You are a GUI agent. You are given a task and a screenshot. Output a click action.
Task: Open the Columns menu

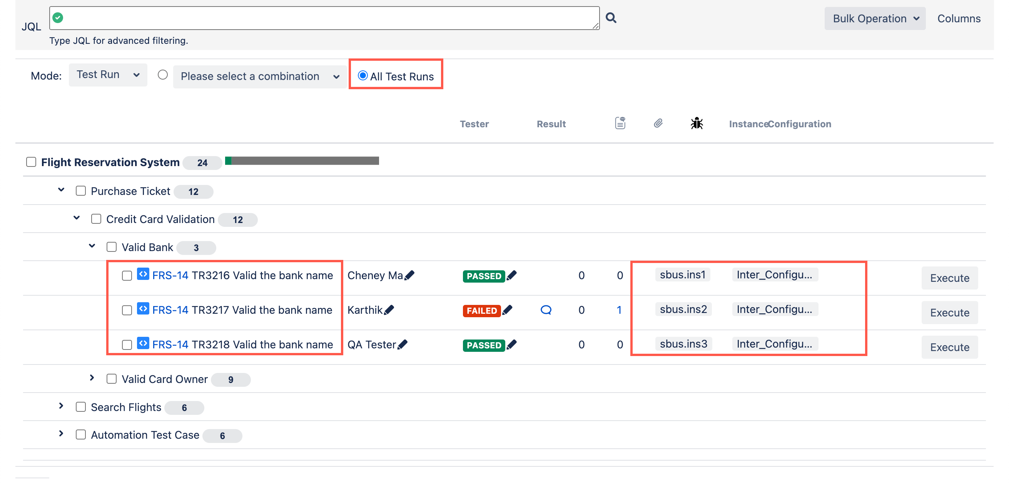[x=959, y=18]
